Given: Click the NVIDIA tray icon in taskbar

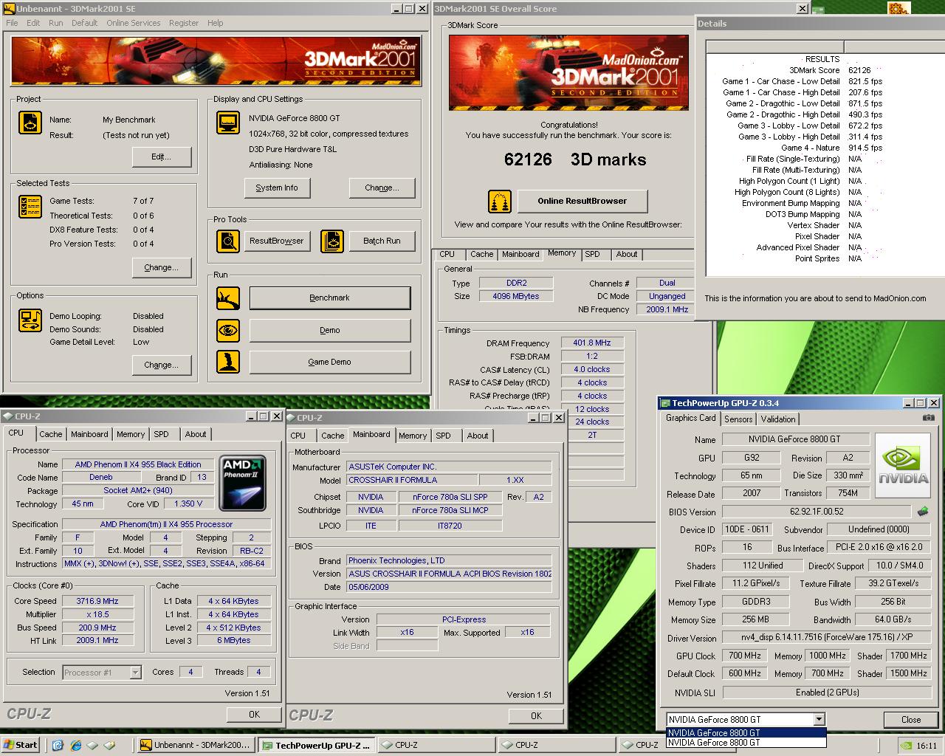Looking at the screenshot, I should (x=906, y=745).
